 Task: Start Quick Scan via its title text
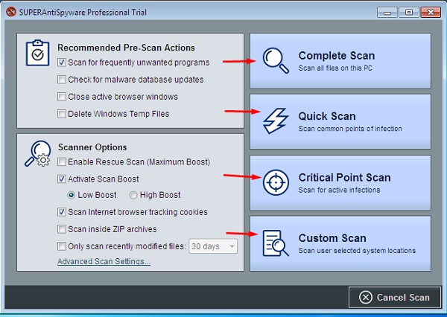(x=327, y=116)
